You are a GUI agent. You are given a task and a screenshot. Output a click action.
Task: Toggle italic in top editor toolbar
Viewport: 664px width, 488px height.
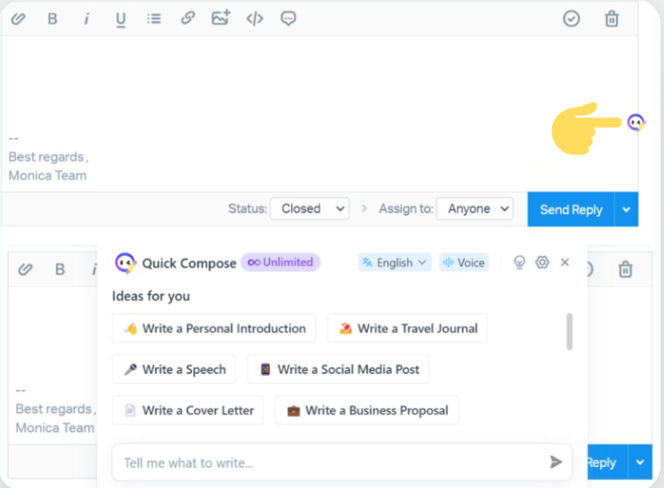[86, 18]
